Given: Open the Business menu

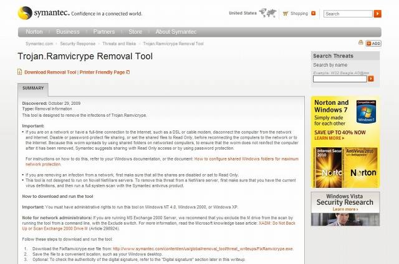Looking at the screenshot, I should [x=68, y=32].
